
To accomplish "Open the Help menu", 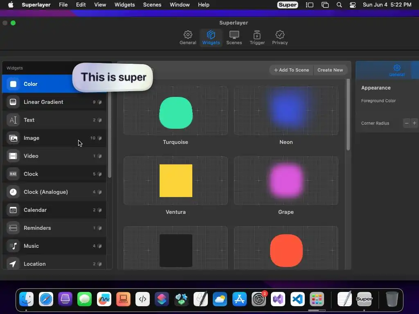I will (x=204, y=5).
